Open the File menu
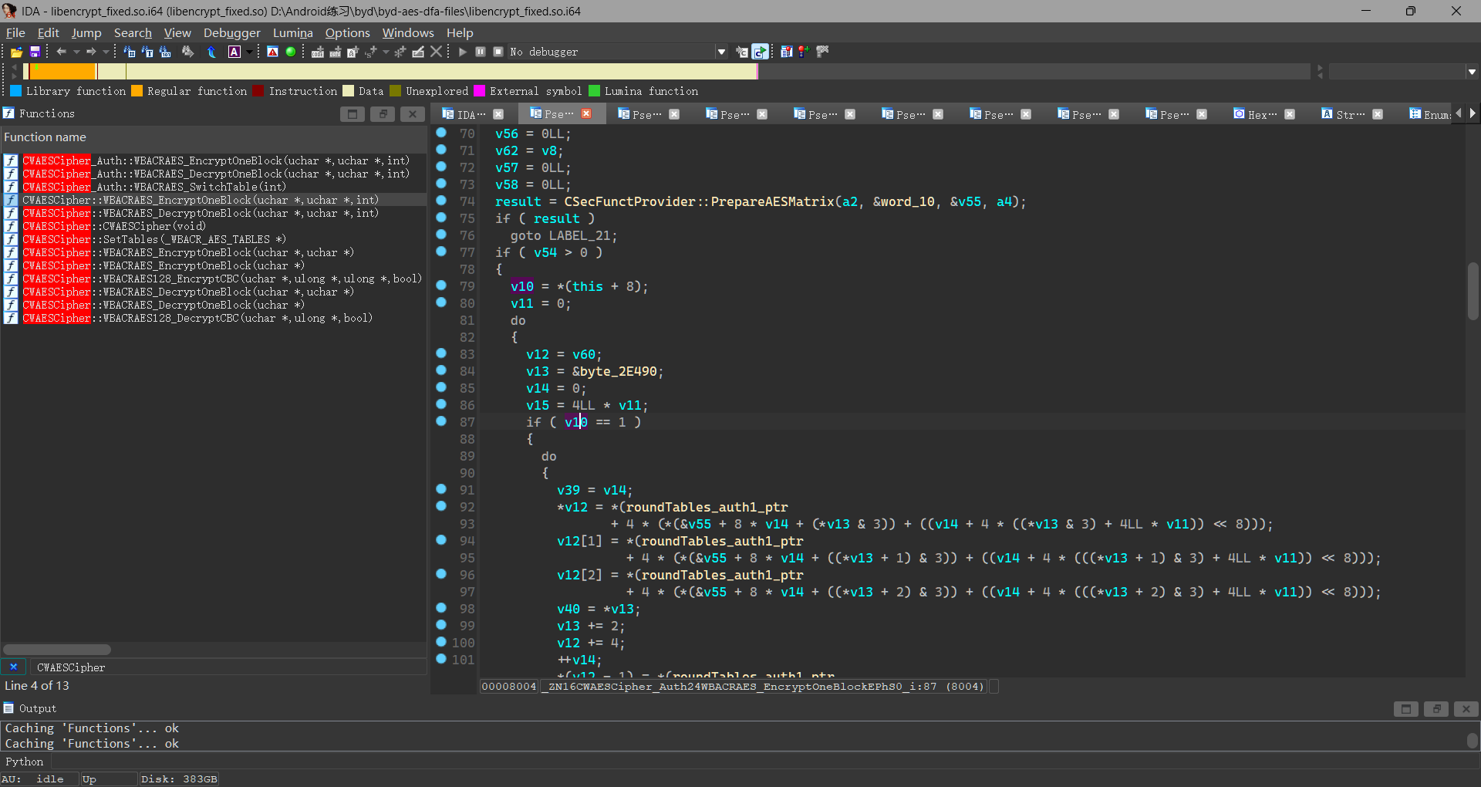Image resolution: width=1481 pixels, height=787 pixels. pyautogui.click(x=15, y=32)
